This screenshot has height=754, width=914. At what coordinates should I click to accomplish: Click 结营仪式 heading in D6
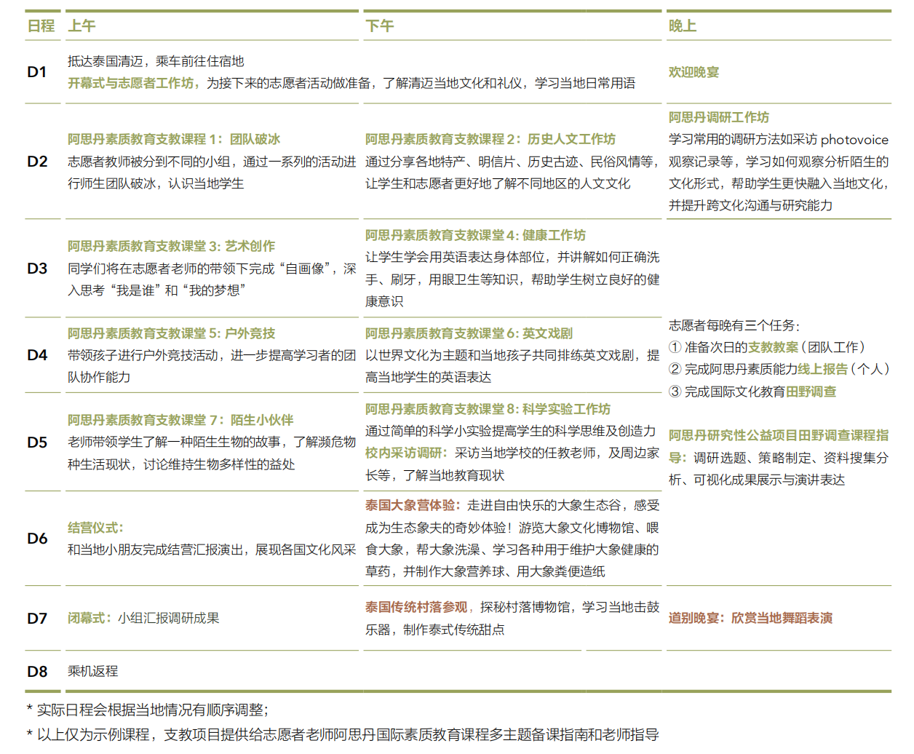click(x=95, y=528)
